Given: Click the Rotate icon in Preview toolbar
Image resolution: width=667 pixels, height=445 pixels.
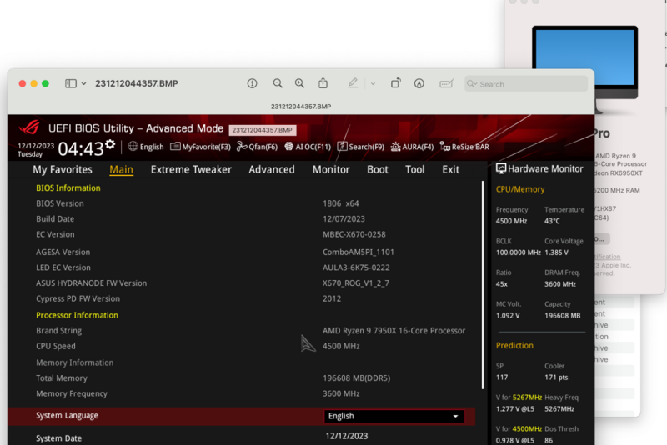Looking at the screenshot, I should point(396,83).
